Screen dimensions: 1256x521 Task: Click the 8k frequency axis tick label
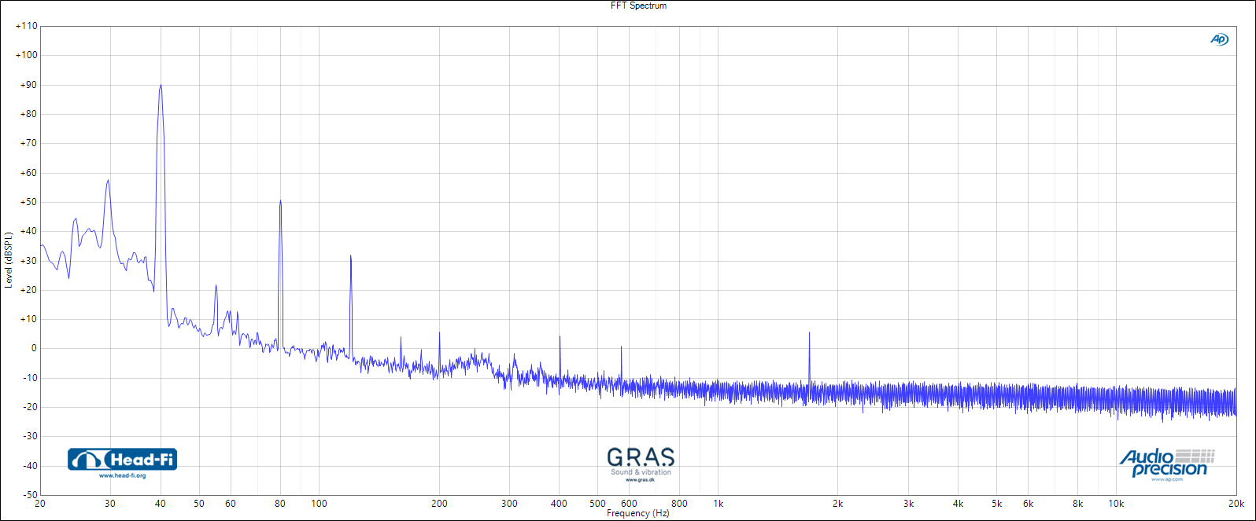click(1078, 504)
